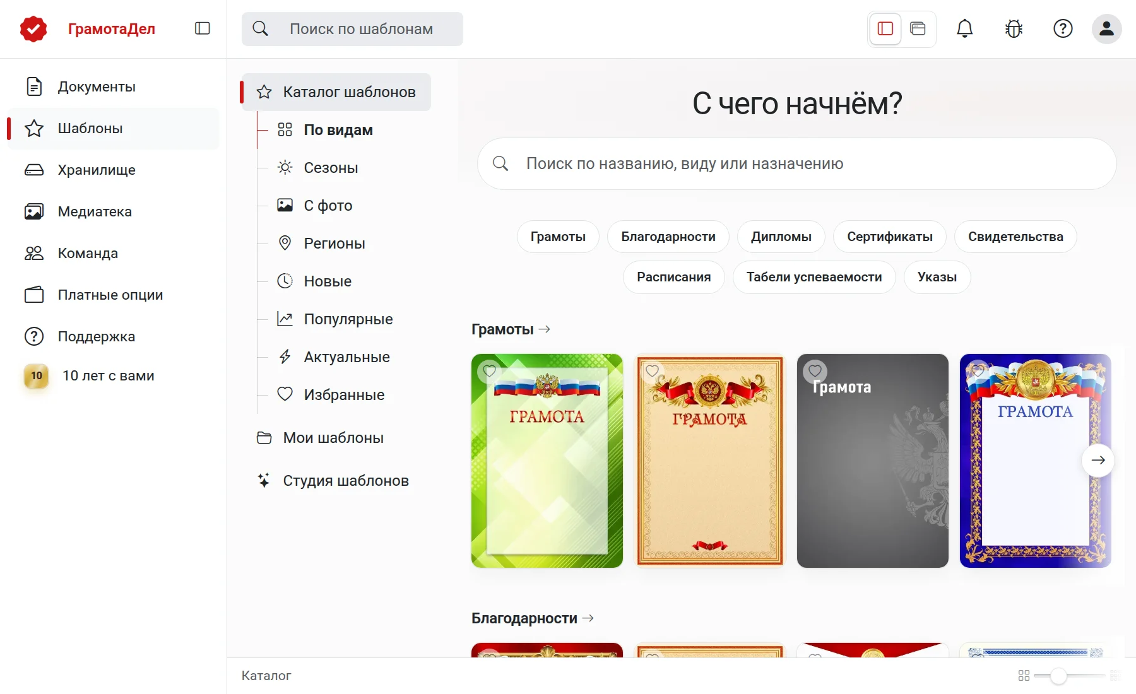Click the Каталог breadcrumb in footer
The height and width of the screenshot is (694, 1136).
[x=266, y=676]
